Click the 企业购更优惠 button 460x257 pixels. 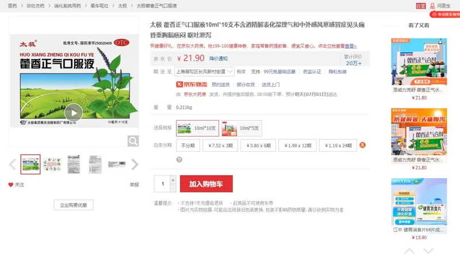[x=74, y=205]
